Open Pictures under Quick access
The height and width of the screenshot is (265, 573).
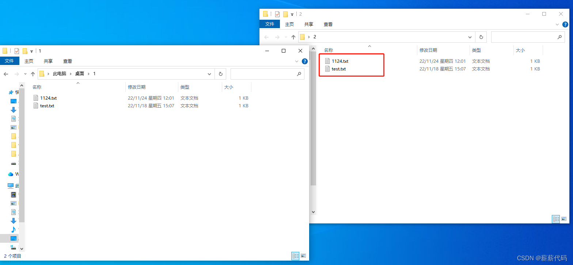[14, 127]
